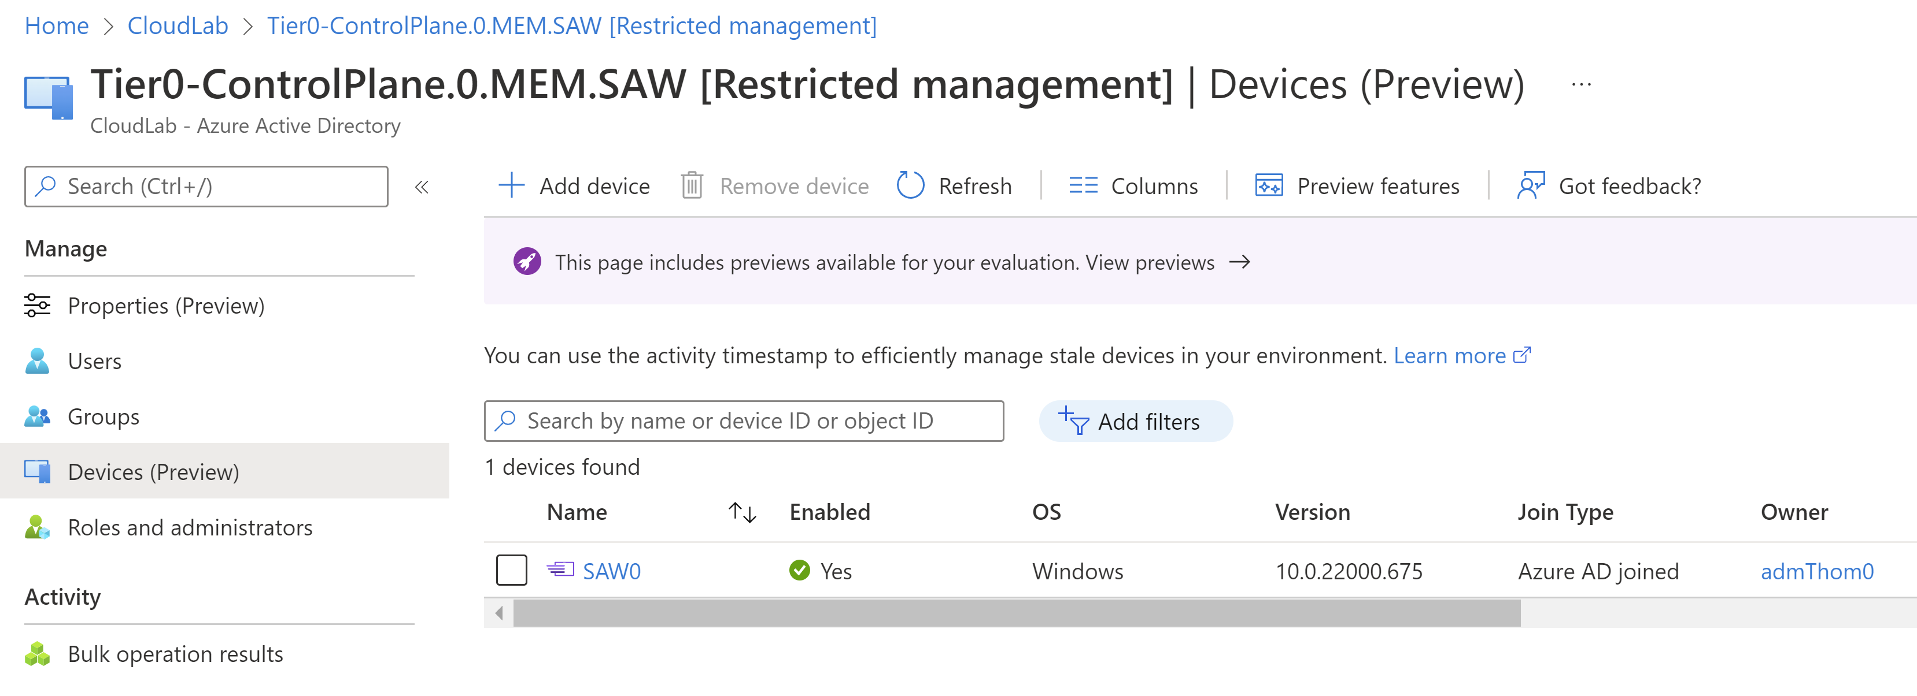Click the magnifier in the sidebar search
This screenshot has width=1917, height=696.
(46, 185)
